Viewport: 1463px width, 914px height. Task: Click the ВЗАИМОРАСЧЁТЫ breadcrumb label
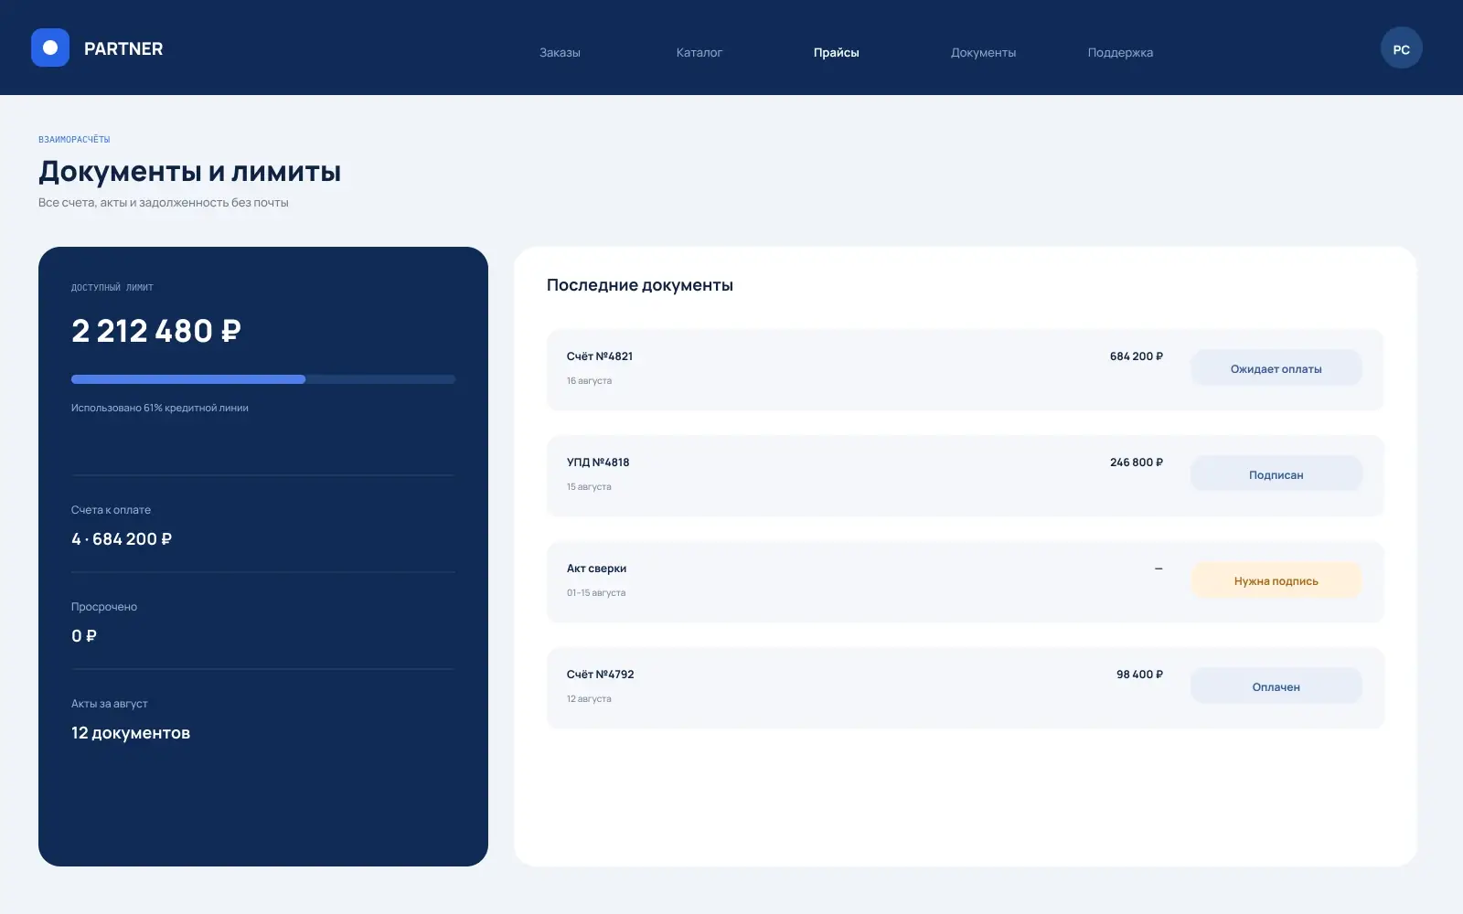coord(74,140)
